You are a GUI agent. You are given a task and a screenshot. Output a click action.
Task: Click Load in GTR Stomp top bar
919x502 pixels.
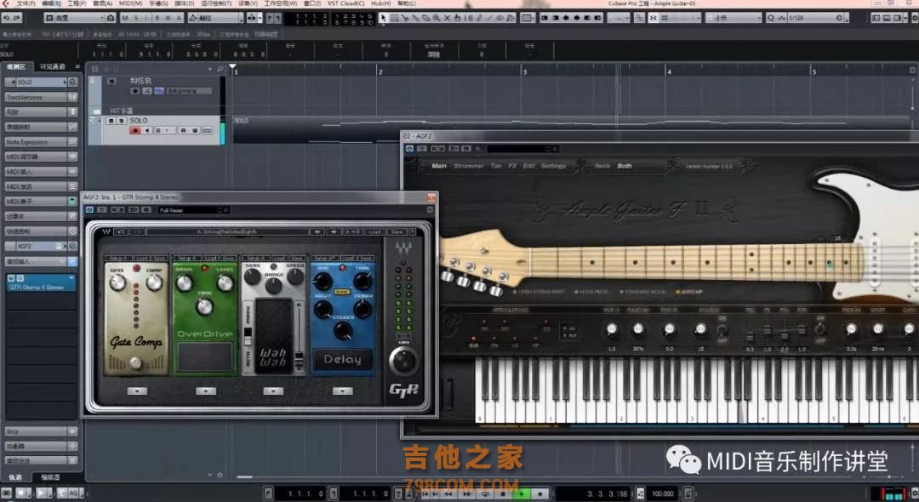[x=374, y=232]
